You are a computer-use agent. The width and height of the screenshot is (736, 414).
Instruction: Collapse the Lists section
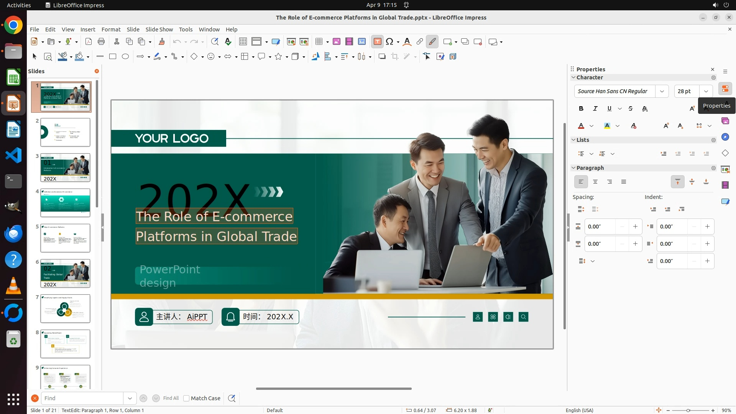pyautogui.click(x=573, y=140)
